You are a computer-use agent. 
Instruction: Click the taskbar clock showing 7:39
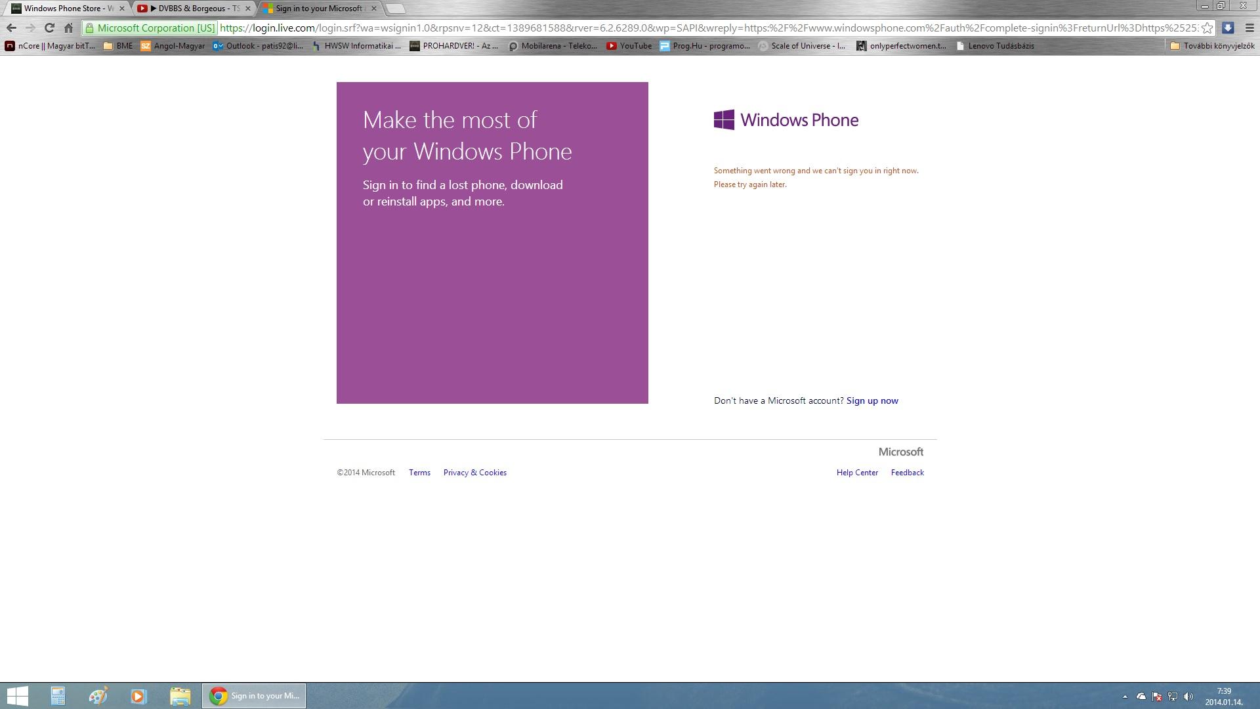[1224, 697]
